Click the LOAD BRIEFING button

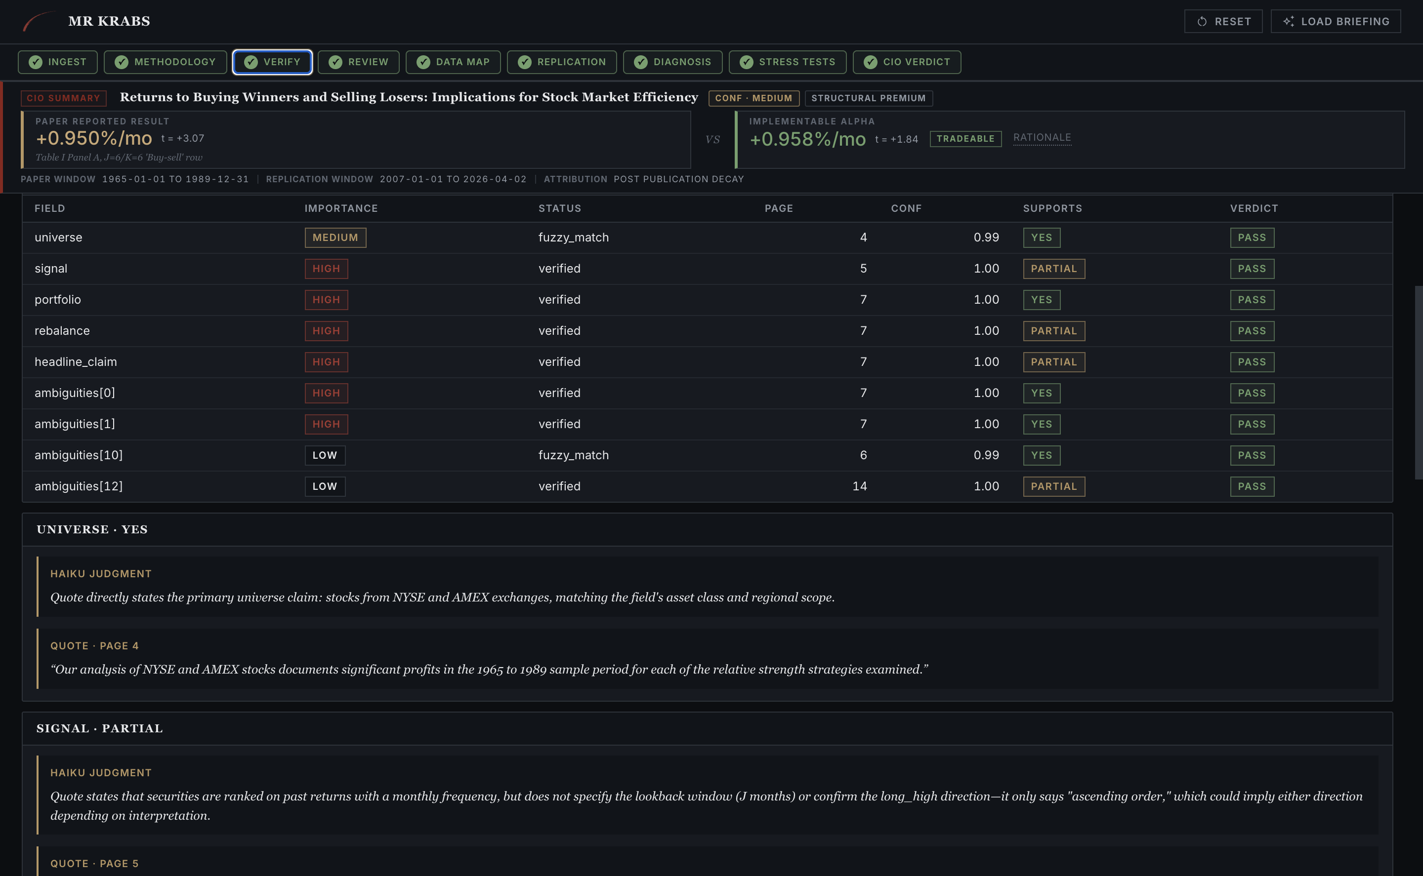click(1336, 21)
